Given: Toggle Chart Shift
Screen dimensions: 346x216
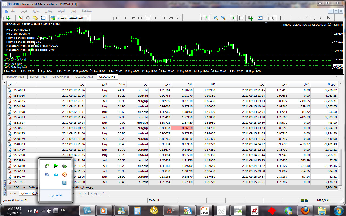Looking at the screenshot, I should click(241, 18).
